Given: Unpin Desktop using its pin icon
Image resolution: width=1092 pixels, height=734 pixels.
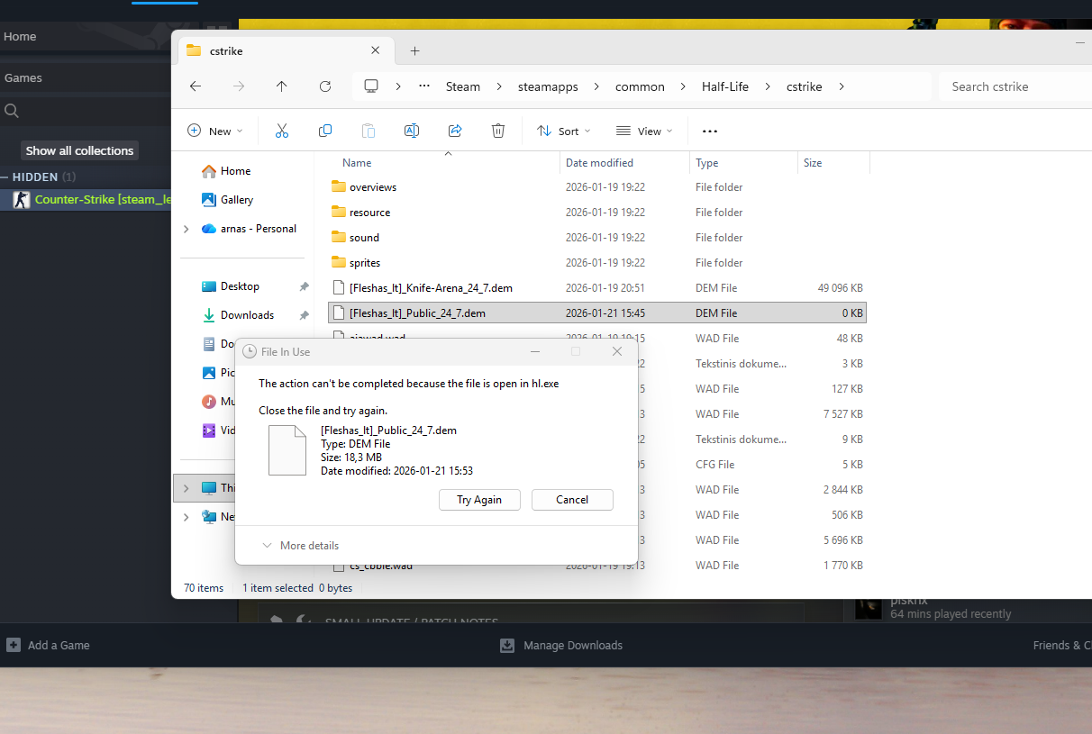Looking at the screenshot, I should click(304, 286).
